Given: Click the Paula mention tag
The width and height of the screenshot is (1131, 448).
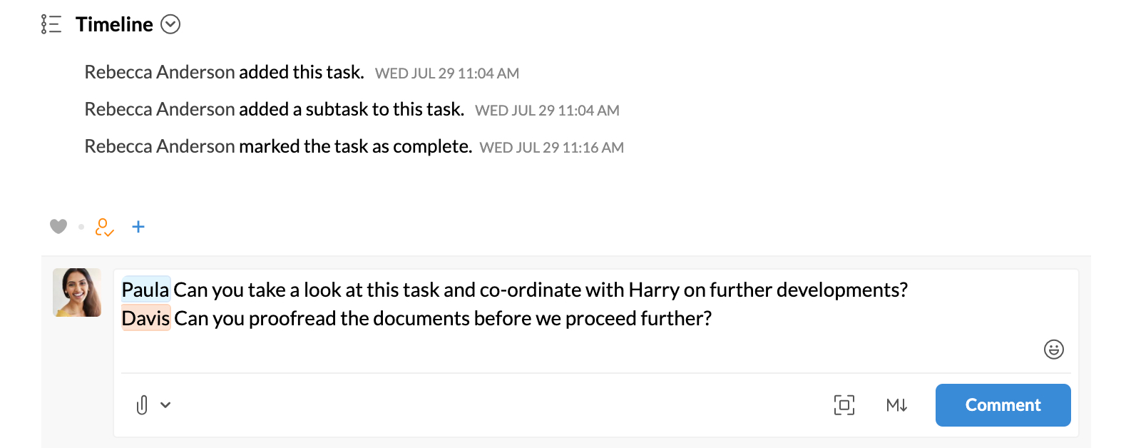Looking at the screenshot, I should (x=145, y=290).
